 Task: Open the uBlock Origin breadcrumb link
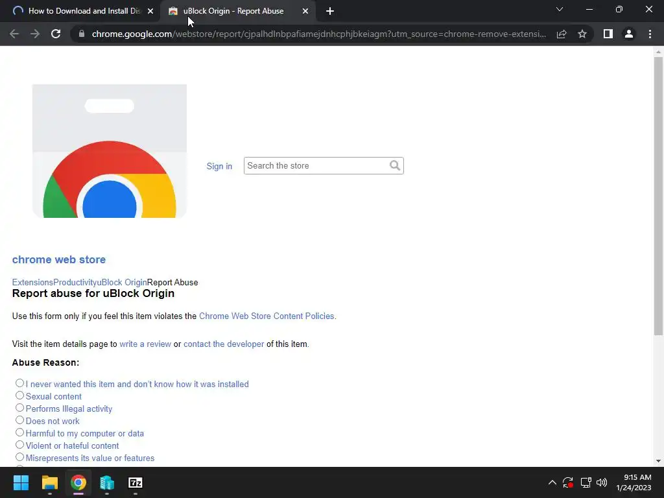[122, 283]
